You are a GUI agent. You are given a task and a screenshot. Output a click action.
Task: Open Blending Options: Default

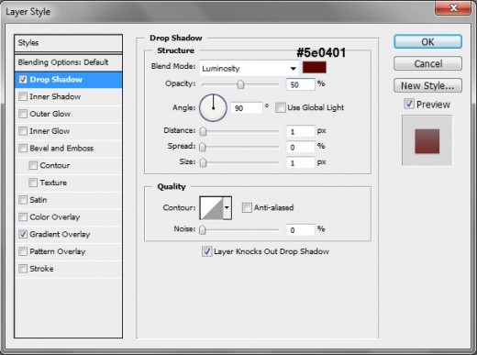click(x=68, y=62)
